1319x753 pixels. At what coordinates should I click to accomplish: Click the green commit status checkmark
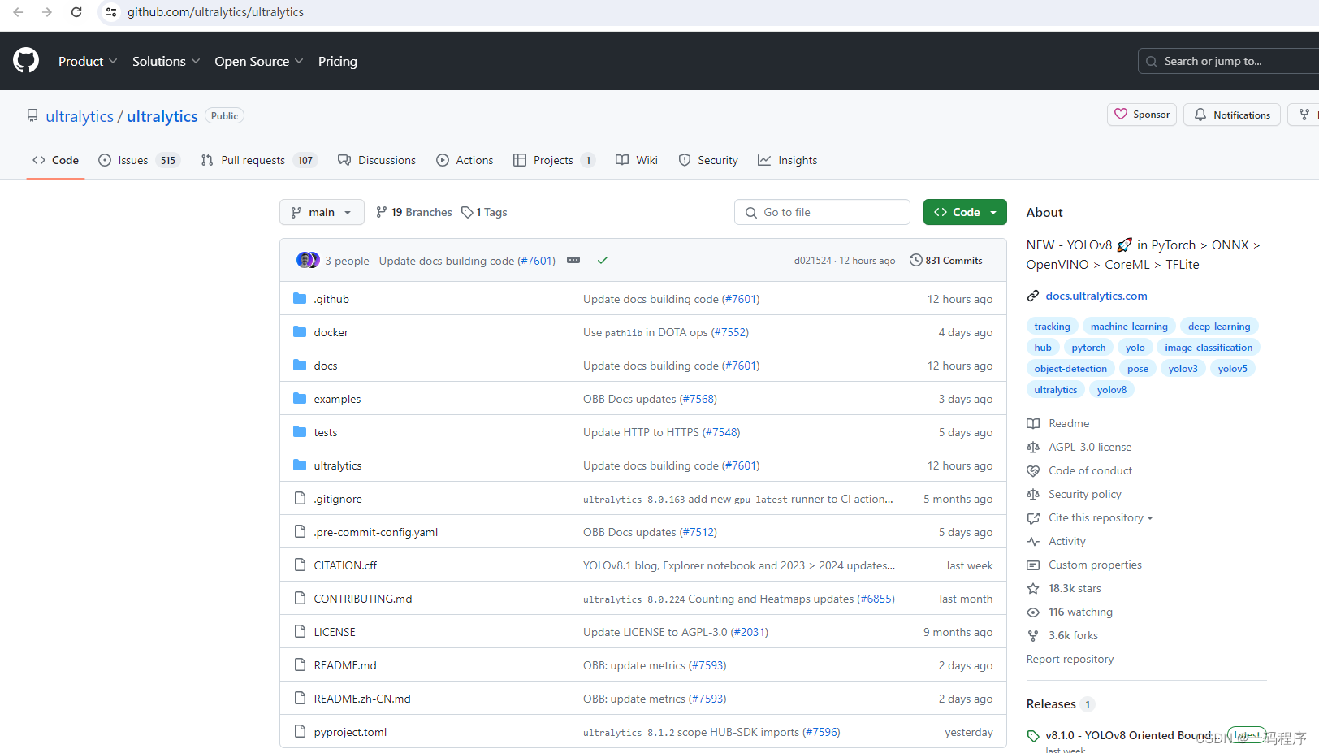tap(603, 261)
